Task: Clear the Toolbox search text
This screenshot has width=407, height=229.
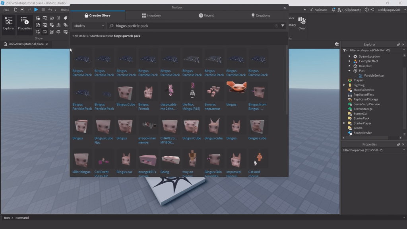Action: (x=276, y=26)
